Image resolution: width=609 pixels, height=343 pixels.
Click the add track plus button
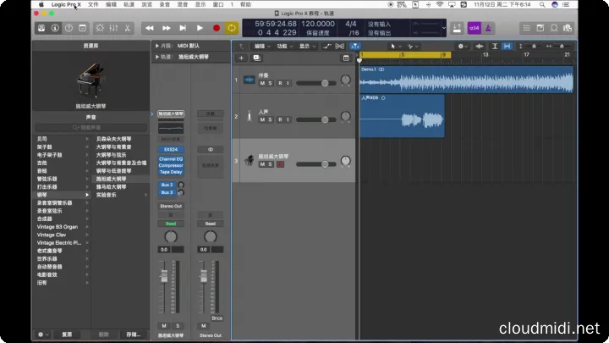pos(241,58)
